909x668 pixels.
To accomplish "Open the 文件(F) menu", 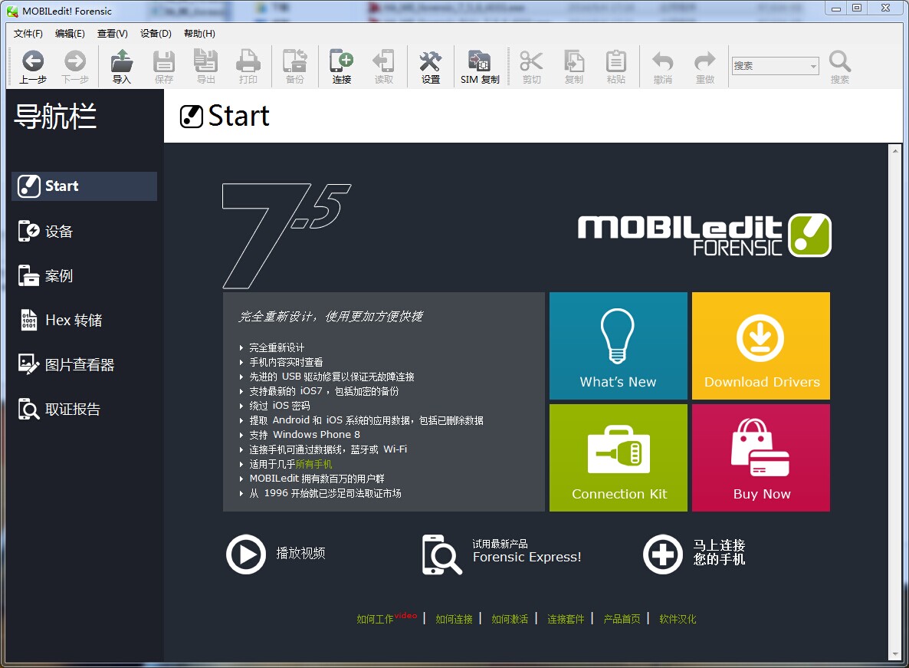I will tap(28, 33).
